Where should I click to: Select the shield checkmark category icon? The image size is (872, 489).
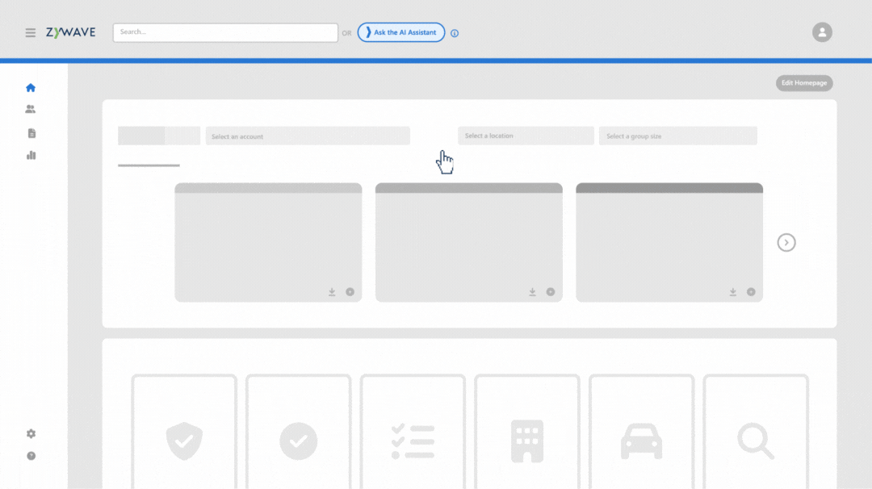pyautogui.click(x=183, y=441)
